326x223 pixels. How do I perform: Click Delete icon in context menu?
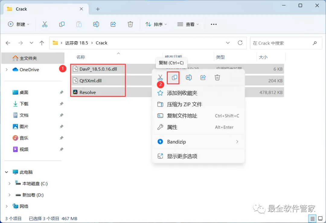tap(217, 78)
